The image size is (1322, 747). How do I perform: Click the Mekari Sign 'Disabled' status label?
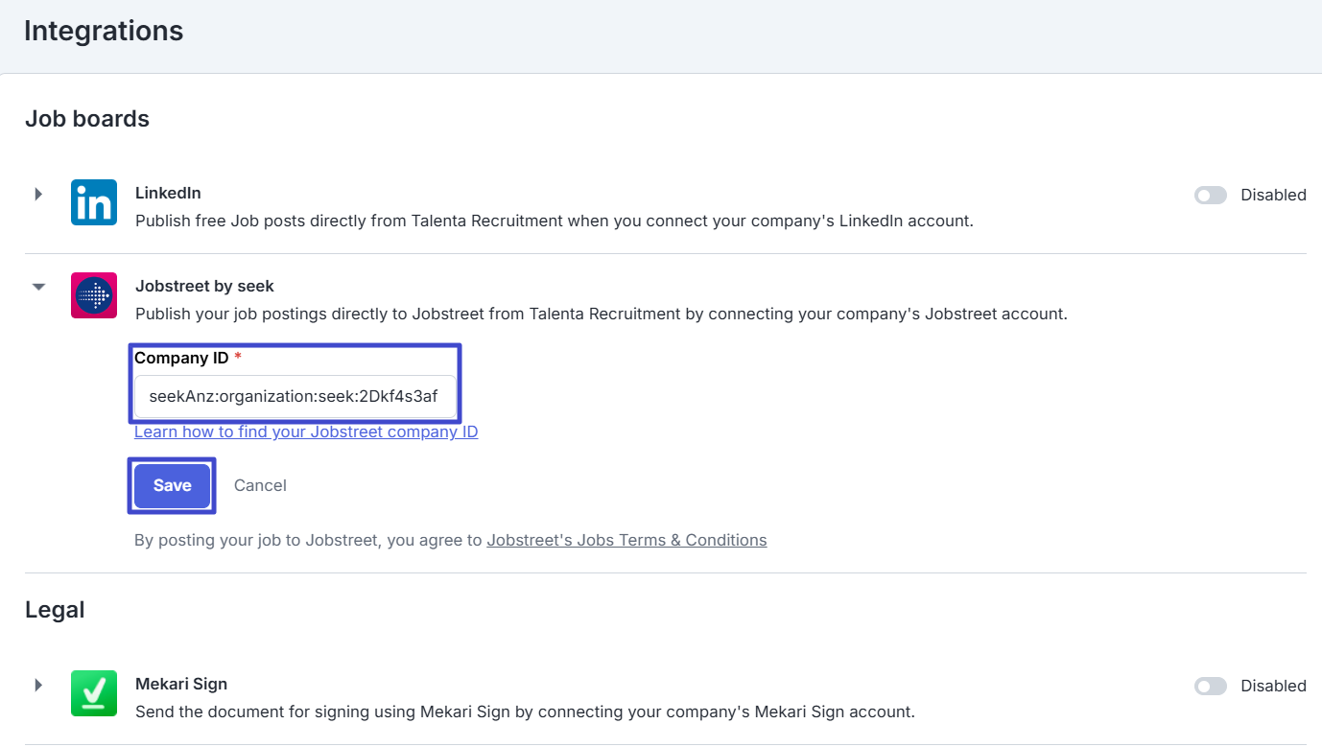[x=1273, y=686]
